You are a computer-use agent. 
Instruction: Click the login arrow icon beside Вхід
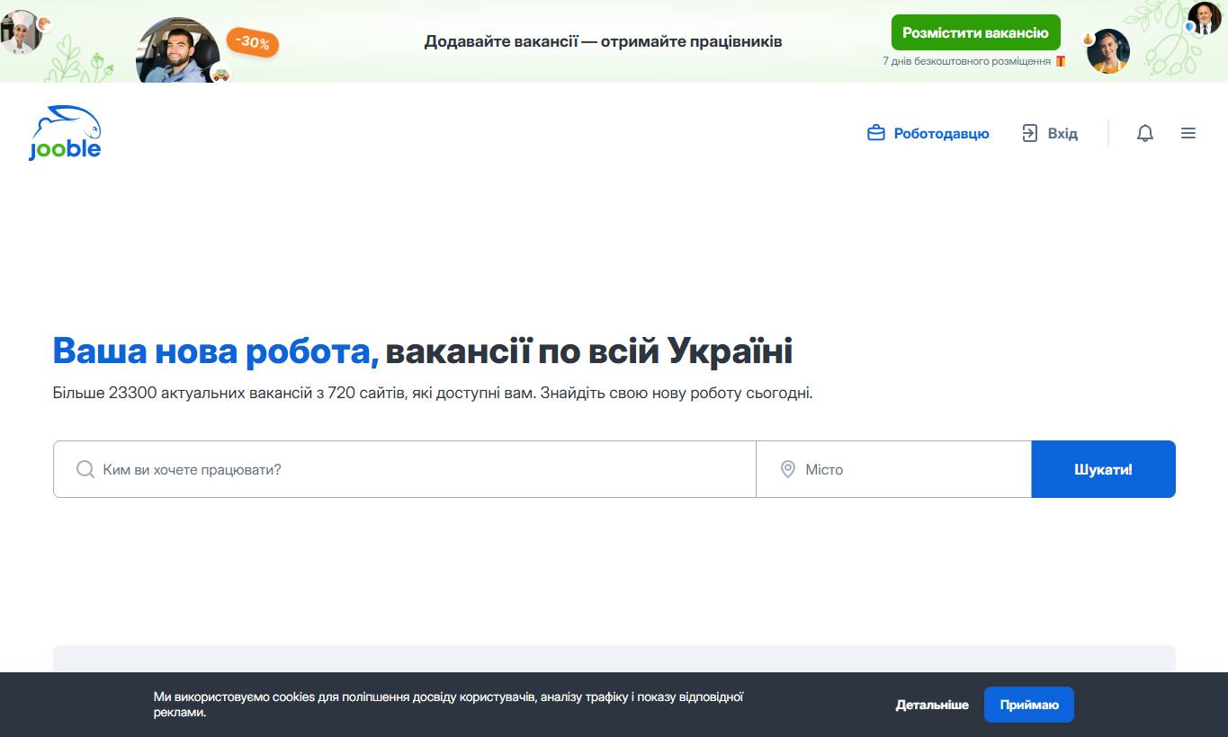tap(1030, 134)
